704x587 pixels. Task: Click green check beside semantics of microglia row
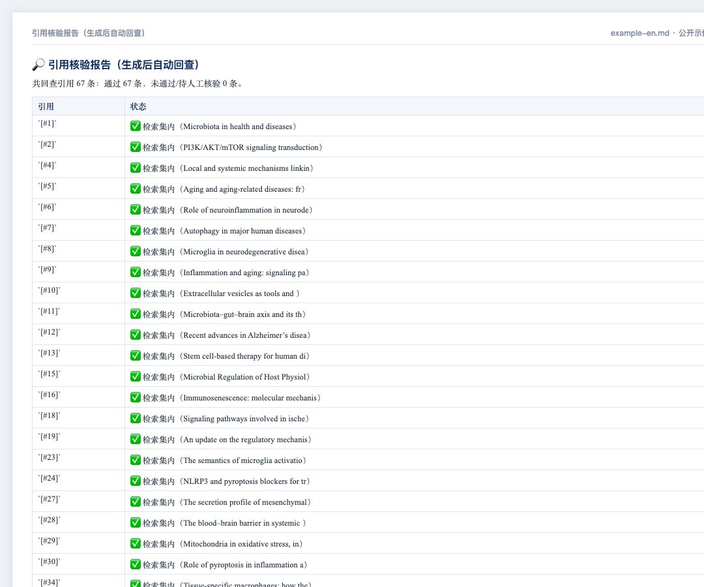coord(136,460)
